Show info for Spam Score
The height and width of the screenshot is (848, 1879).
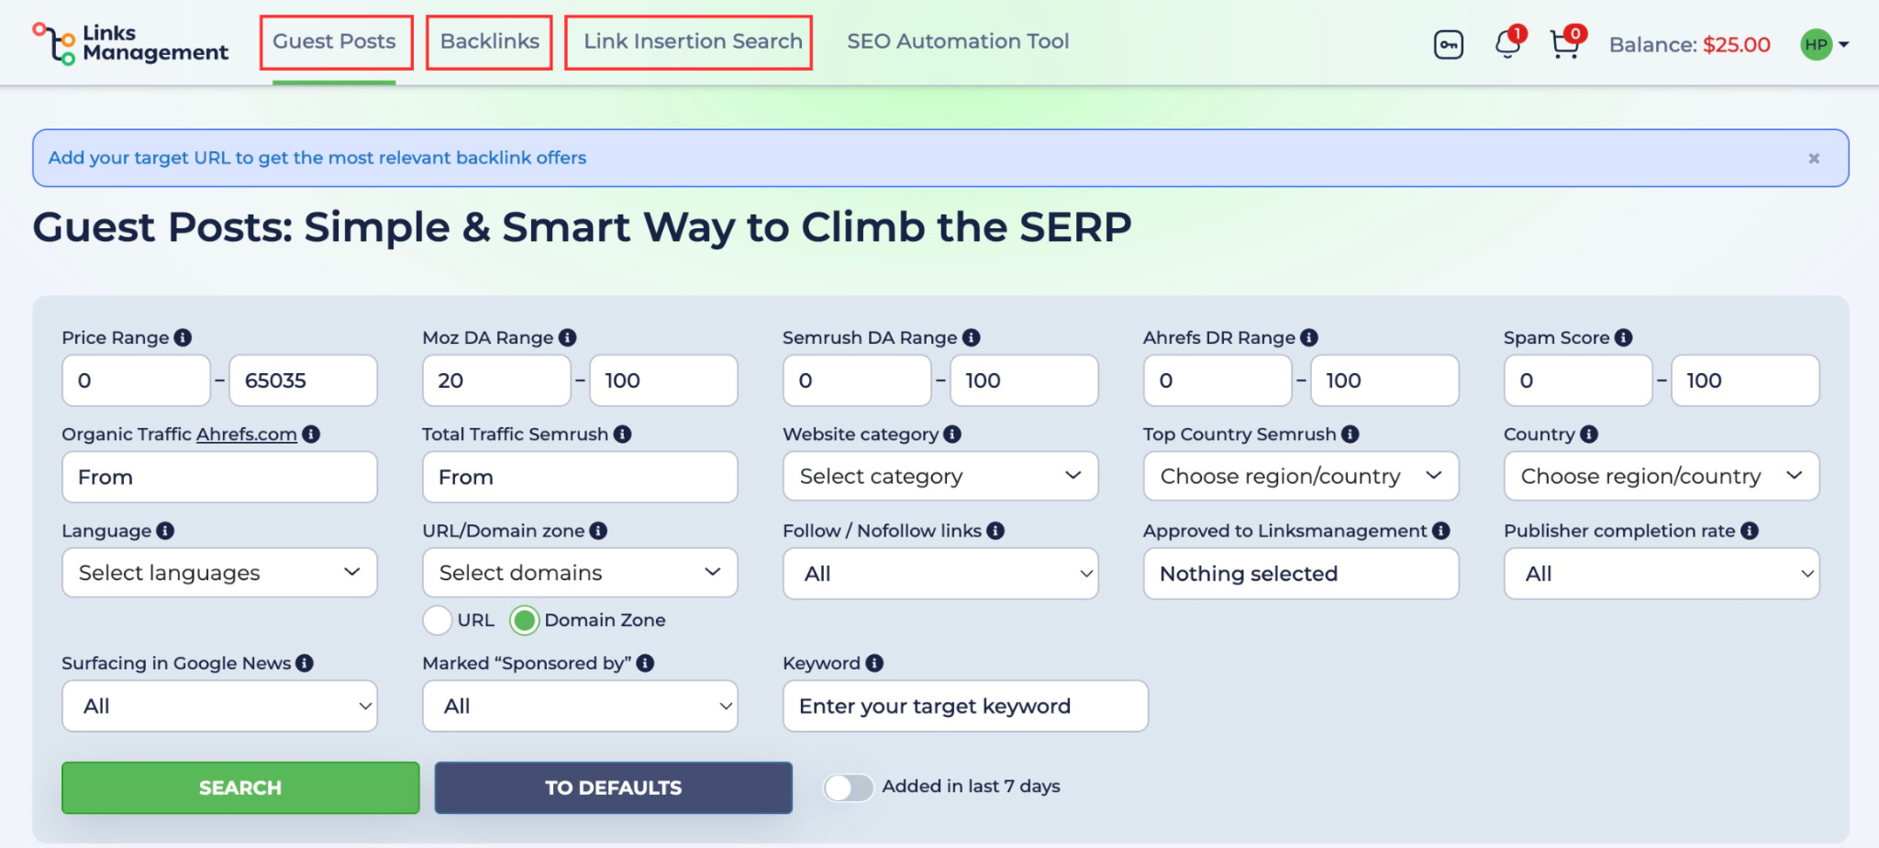pyautogui.click(x=1624, y=337)
